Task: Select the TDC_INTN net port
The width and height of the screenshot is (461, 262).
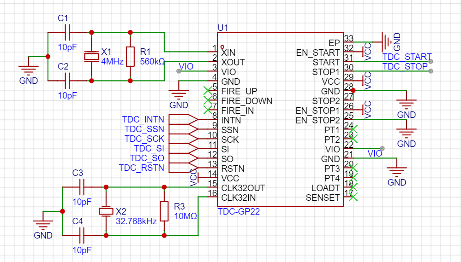Action: tap(184, 119)
